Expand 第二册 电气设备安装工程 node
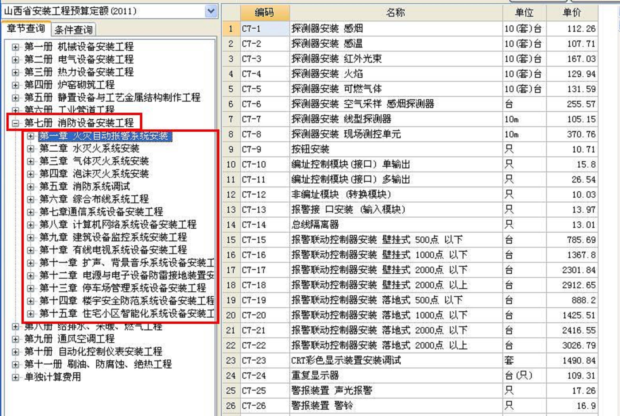Viewport: 620px width, 416px height. tap(15, 60)
